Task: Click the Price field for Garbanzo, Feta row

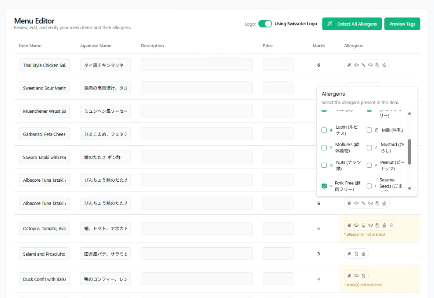Action: [x=278, y=134]
